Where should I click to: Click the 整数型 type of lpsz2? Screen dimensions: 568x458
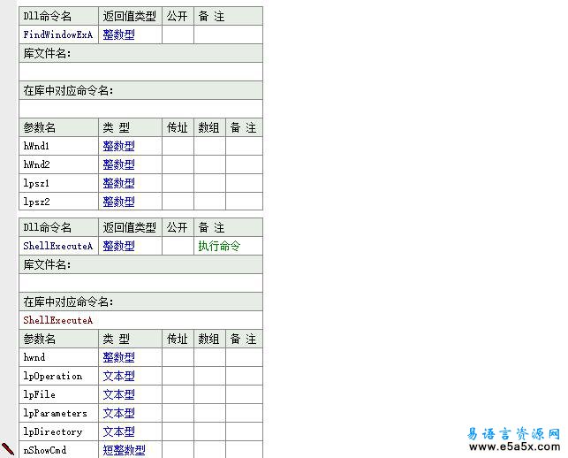point(118,202)
